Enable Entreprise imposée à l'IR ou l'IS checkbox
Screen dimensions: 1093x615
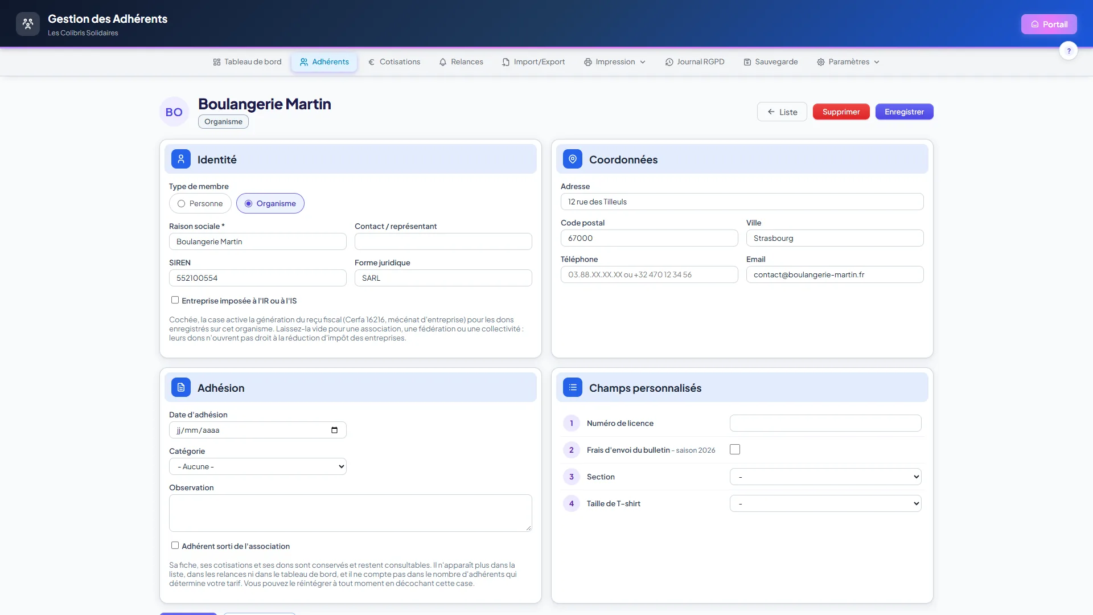pyautogui.click(x=175, y=300)
